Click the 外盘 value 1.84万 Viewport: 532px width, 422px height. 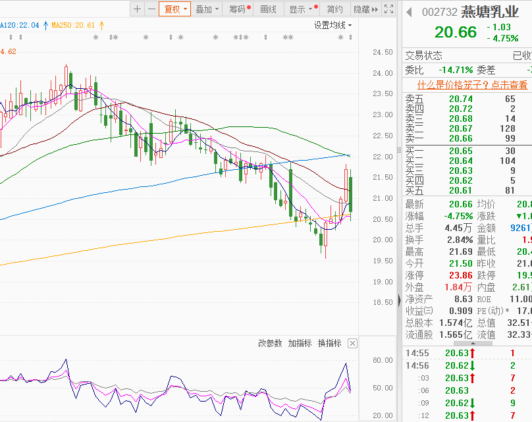[x=459, y=287]
